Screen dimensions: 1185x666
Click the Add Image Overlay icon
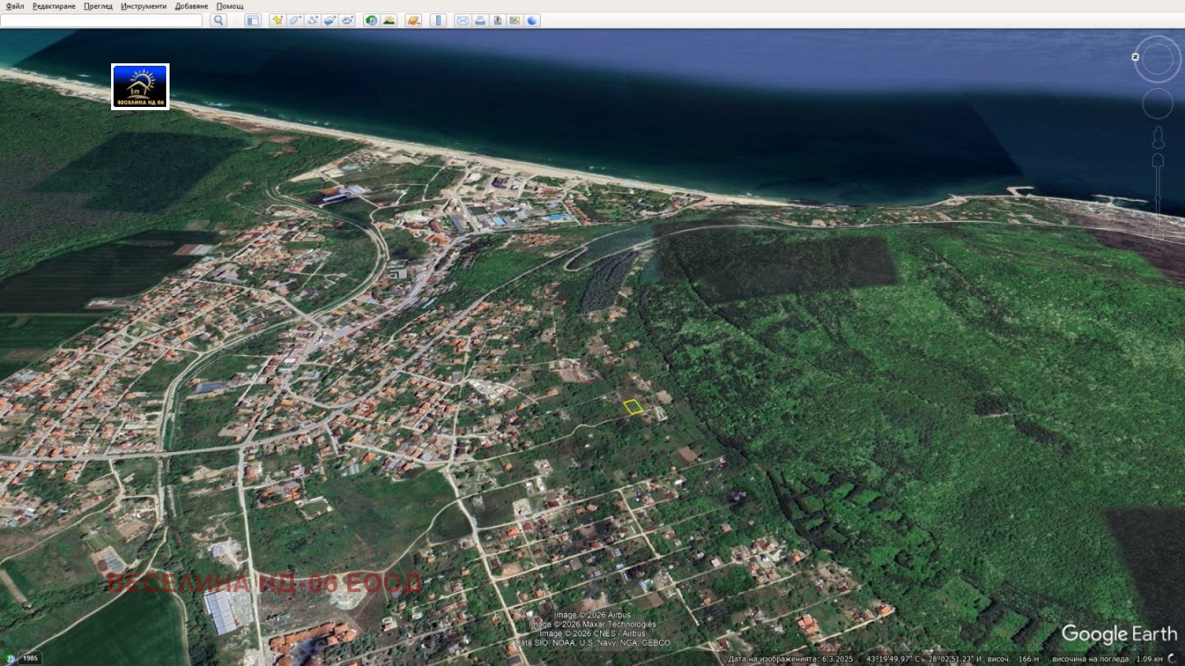point(330,21)
